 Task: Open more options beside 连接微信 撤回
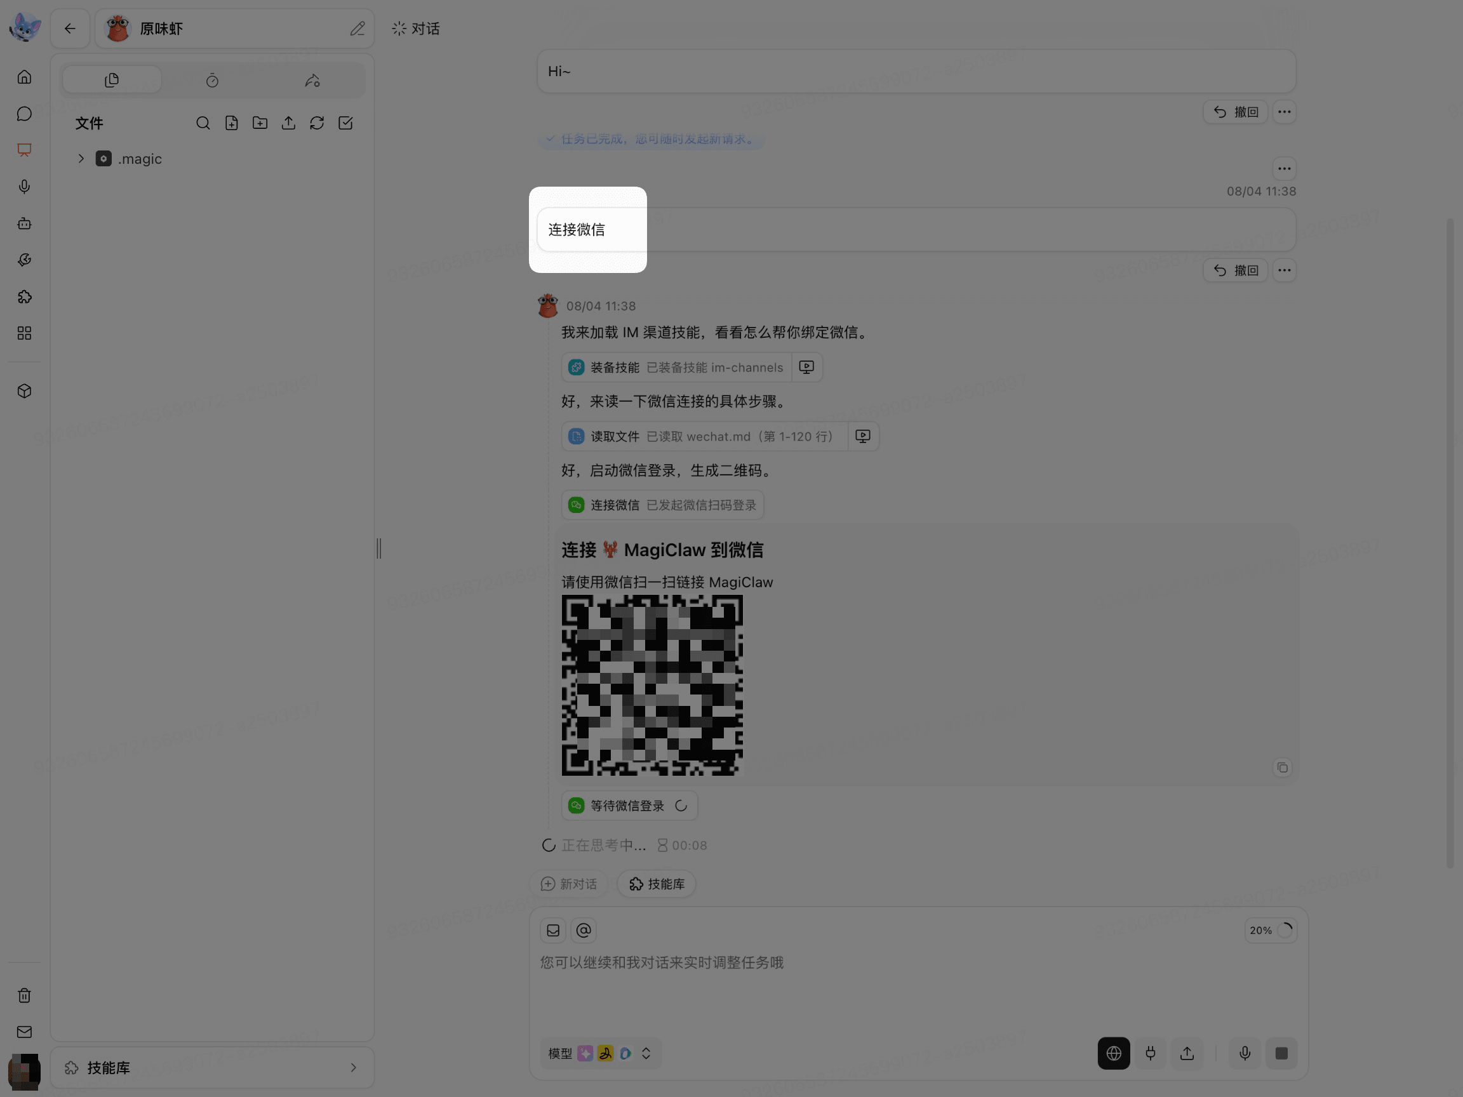1284,270
